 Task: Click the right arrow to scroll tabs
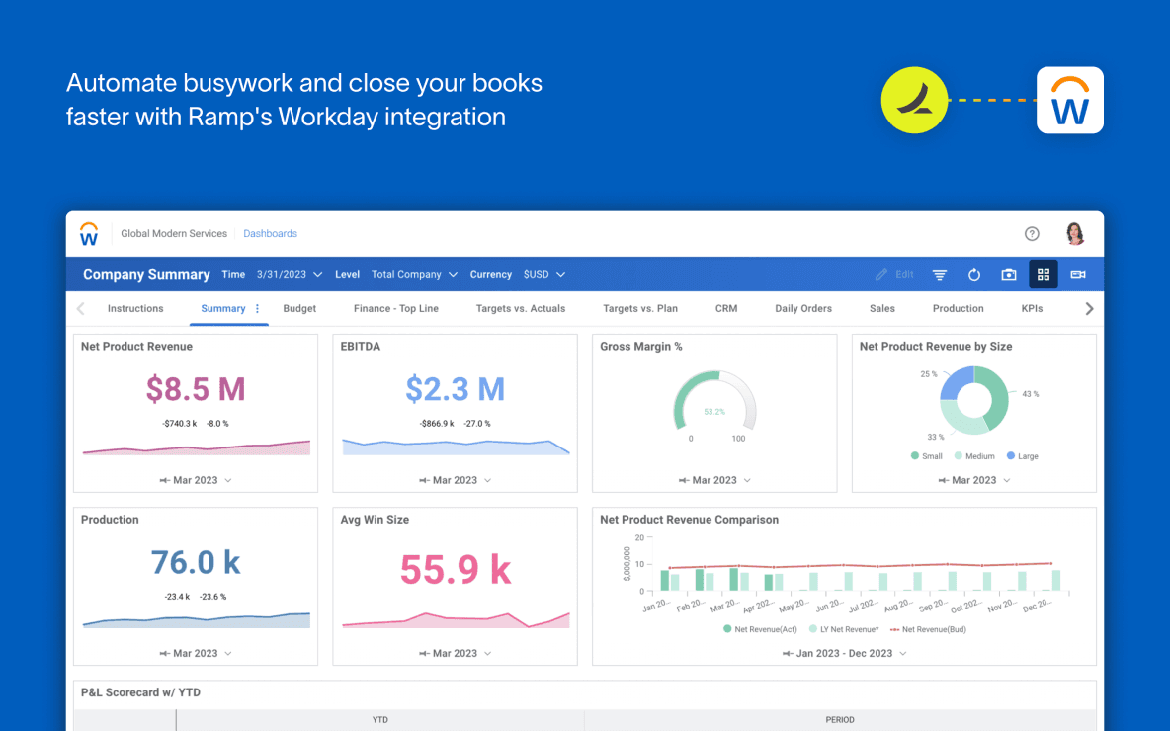point(1089,308)
